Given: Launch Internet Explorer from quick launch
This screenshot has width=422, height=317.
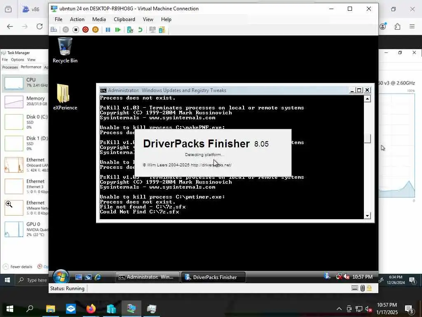Looking at the screenshot, I should click(x=98, y=277).
